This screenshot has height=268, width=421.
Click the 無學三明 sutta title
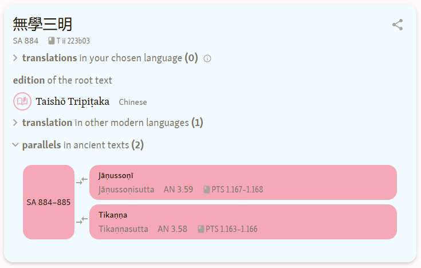point(42,24)
